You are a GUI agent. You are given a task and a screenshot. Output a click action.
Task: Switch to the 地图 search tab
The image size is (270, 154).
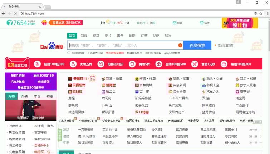132,36
